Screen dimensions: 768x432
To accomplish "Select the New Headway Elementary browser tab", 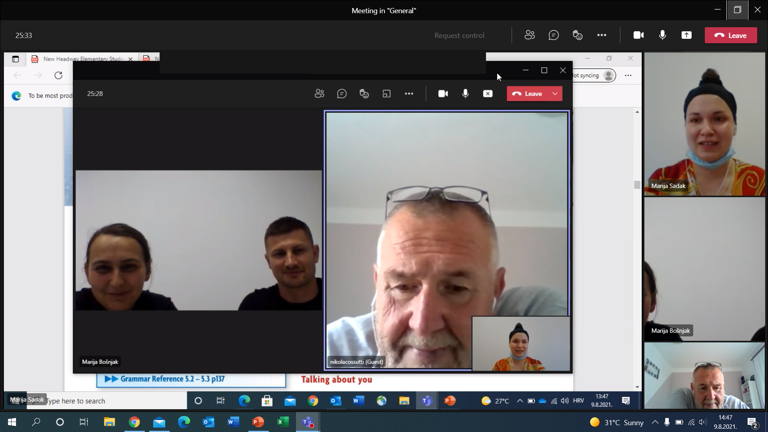I will click(x=83, y=59).
